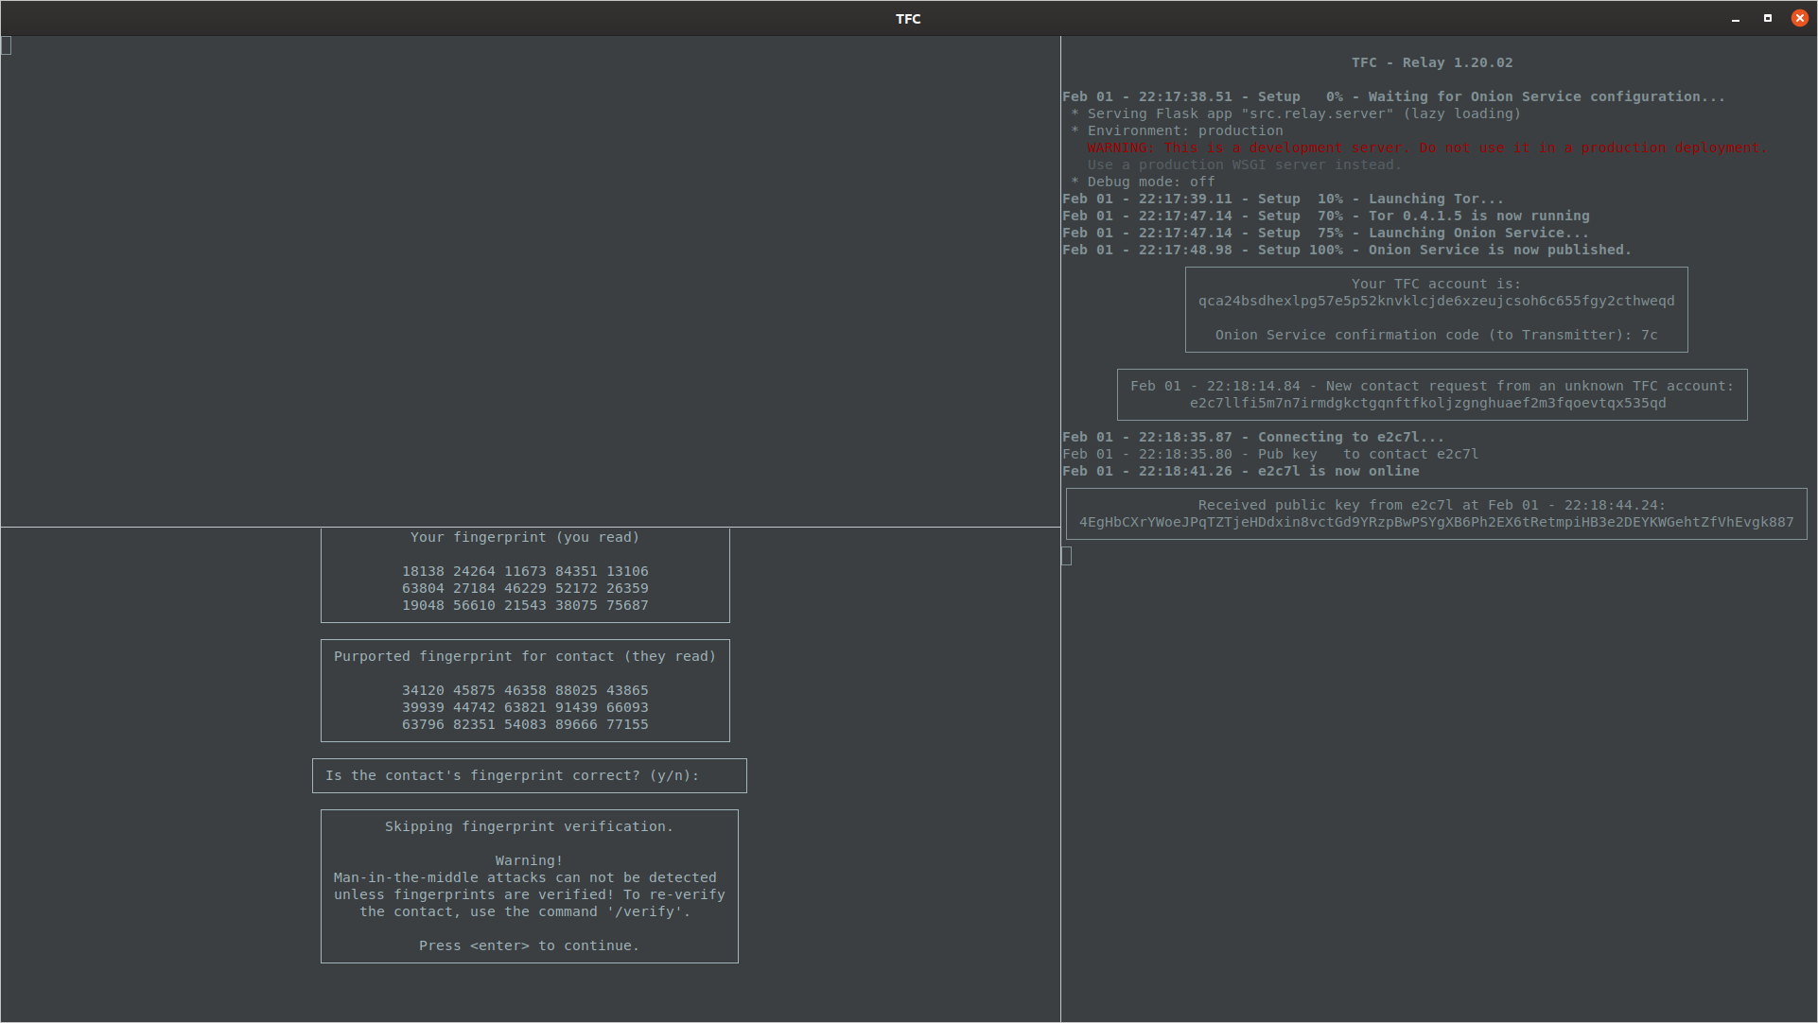The width and height of the screenshot is (1818, 1023).
Task: Click the red development server warning
Action: point(1426,147)
